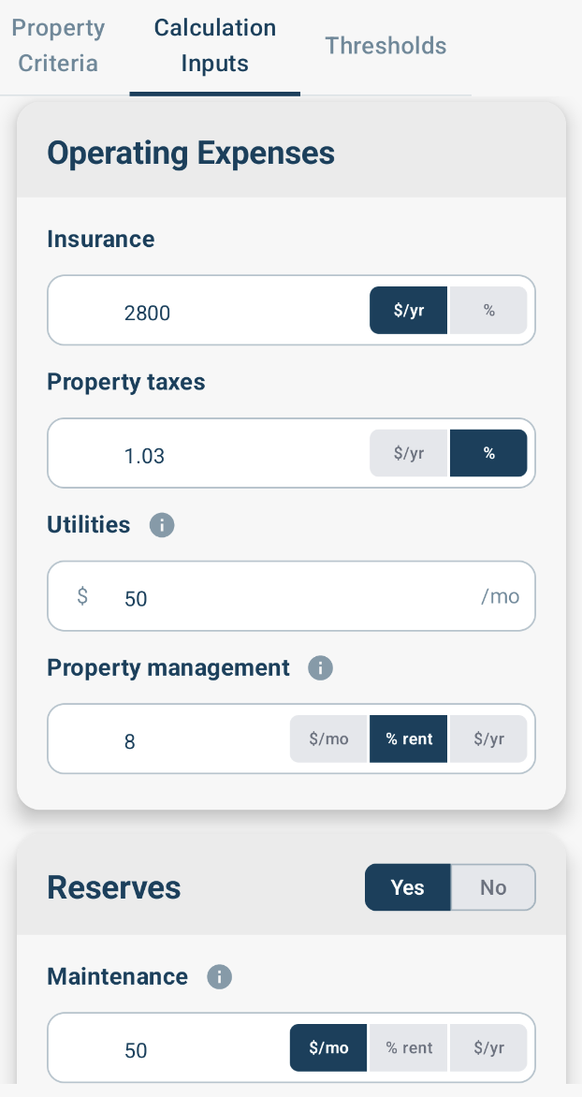
Task: Open the Thresholds tab
Action: pos(386,46)
